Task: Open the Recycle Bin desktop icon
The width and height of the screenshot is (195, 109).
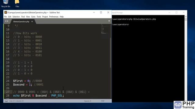Action: [6, 3]
